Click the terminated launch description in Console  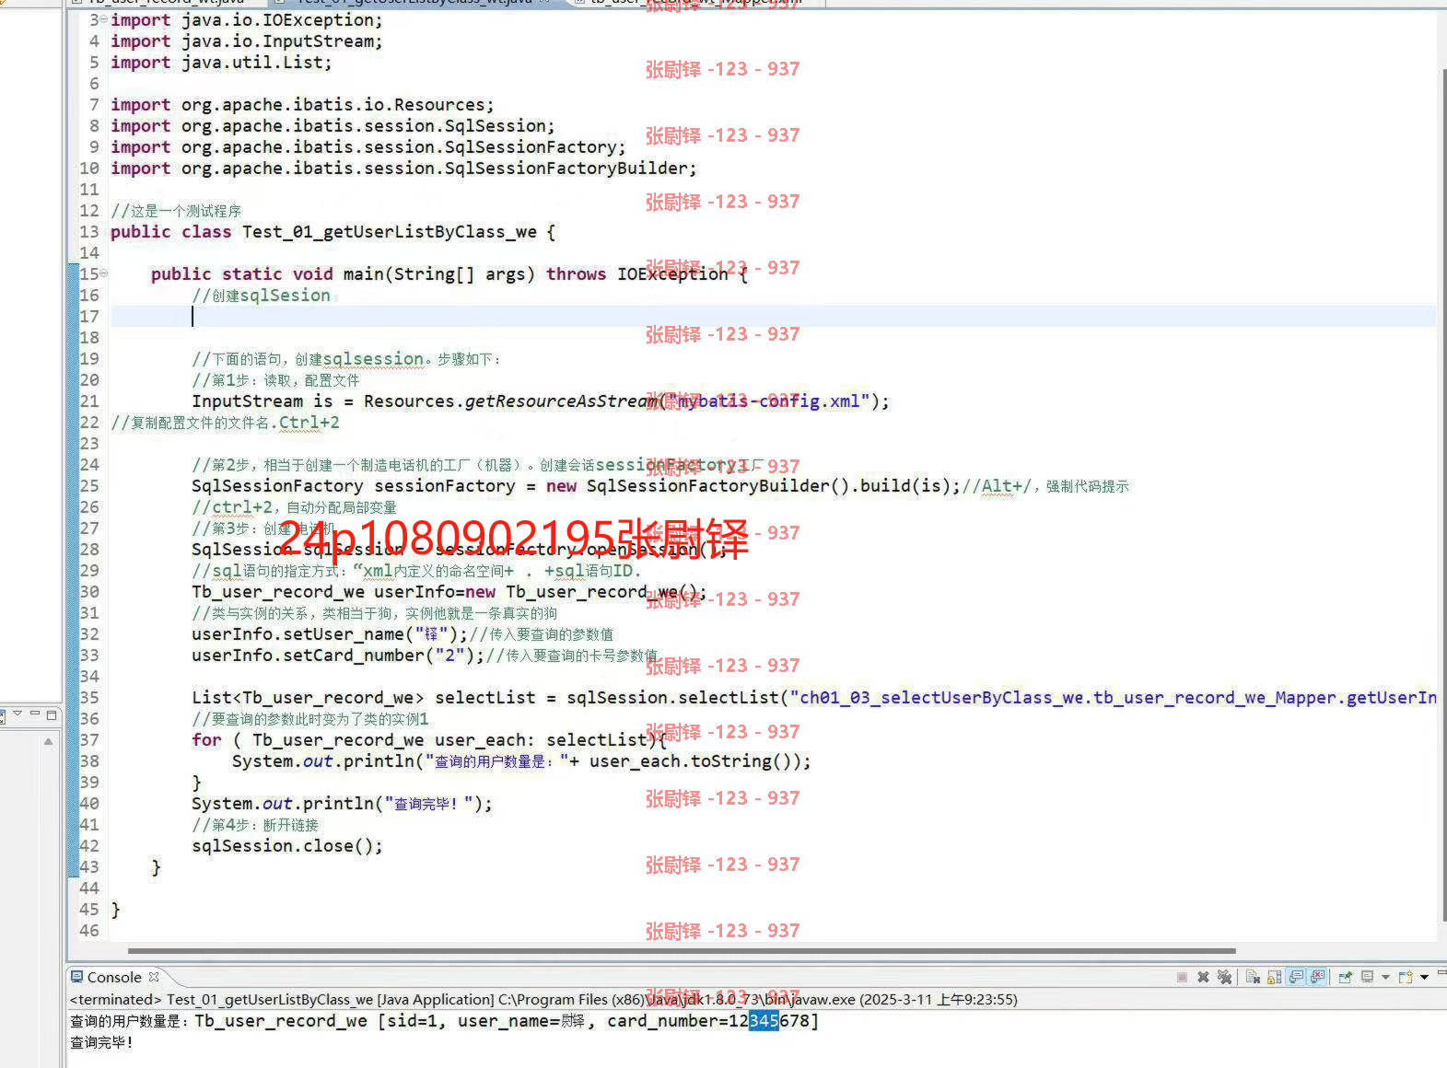543,1000
